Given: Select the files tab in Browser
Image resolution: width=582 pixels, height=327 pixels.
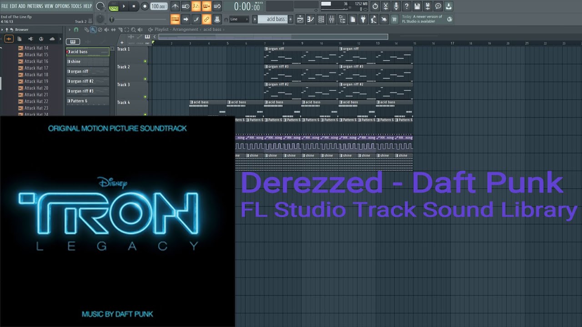Looking at the screenshot, I should (20, 39).
